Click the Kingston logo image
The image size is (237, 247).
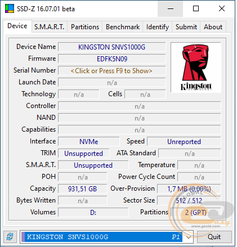(x=196, y=68)
